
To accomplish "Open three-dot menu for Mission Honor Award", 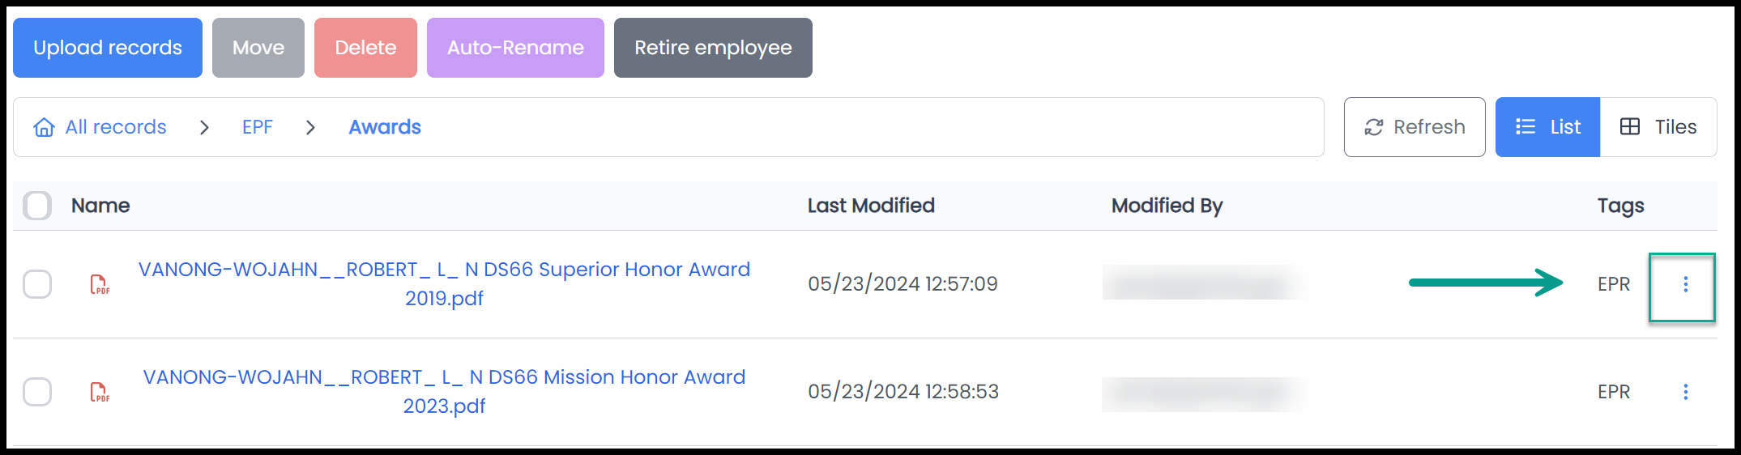I will (1685, 392).
